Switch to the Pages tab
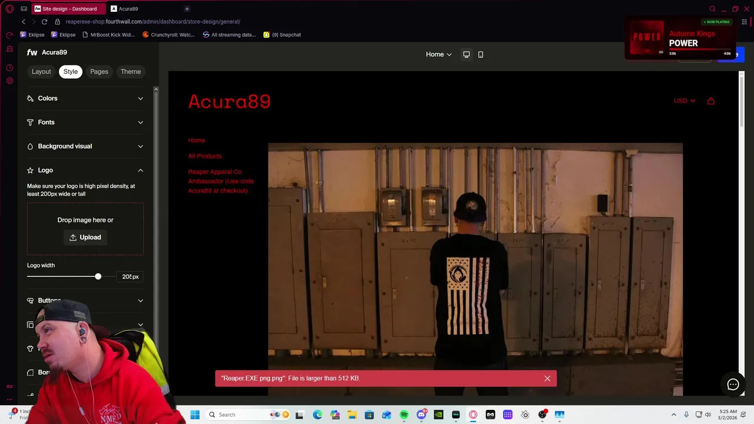The width and height of the screenshot is (754, 424). tap(99, 72)
